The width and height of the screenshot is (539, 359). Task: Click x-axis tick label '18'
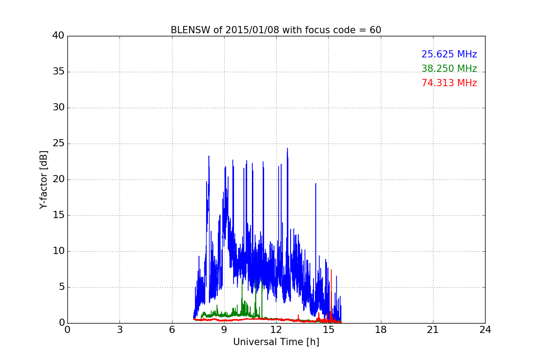pos(381,330)
